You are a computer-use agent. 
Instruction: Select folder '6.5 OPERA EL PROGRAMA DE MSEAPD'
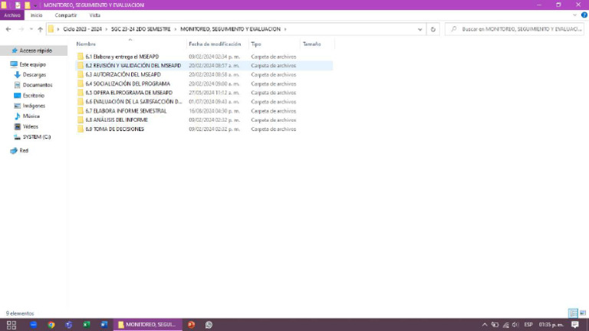[129, 93]
